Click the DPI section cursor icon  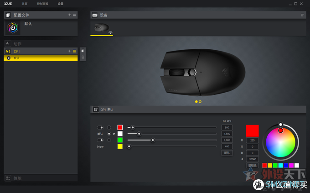pyautogui.click(x=8, y=51)
